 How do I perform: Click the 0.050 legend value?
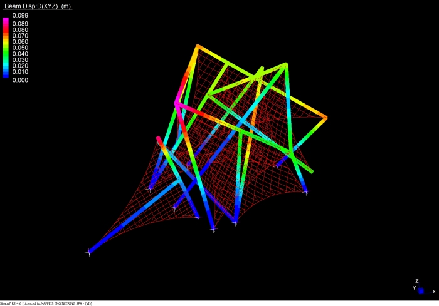20,48
